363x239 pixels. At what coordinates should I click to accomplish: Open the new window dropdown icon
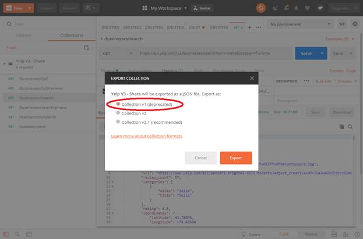(x=90, y=8)
